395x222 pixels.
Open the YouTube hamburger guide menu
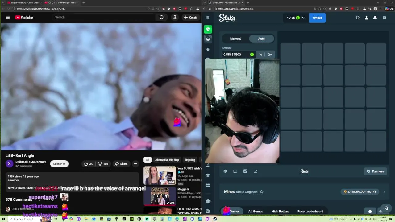point(8,17)
